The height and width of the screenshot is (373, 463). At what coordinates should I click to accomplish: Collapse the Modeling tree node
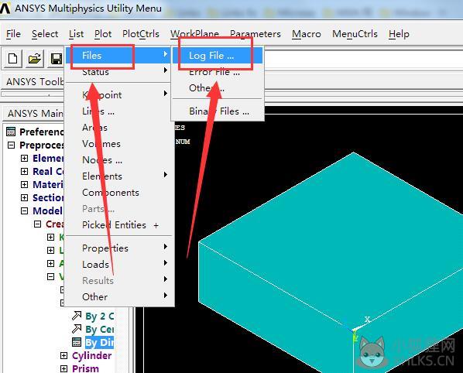click(25, 210)
